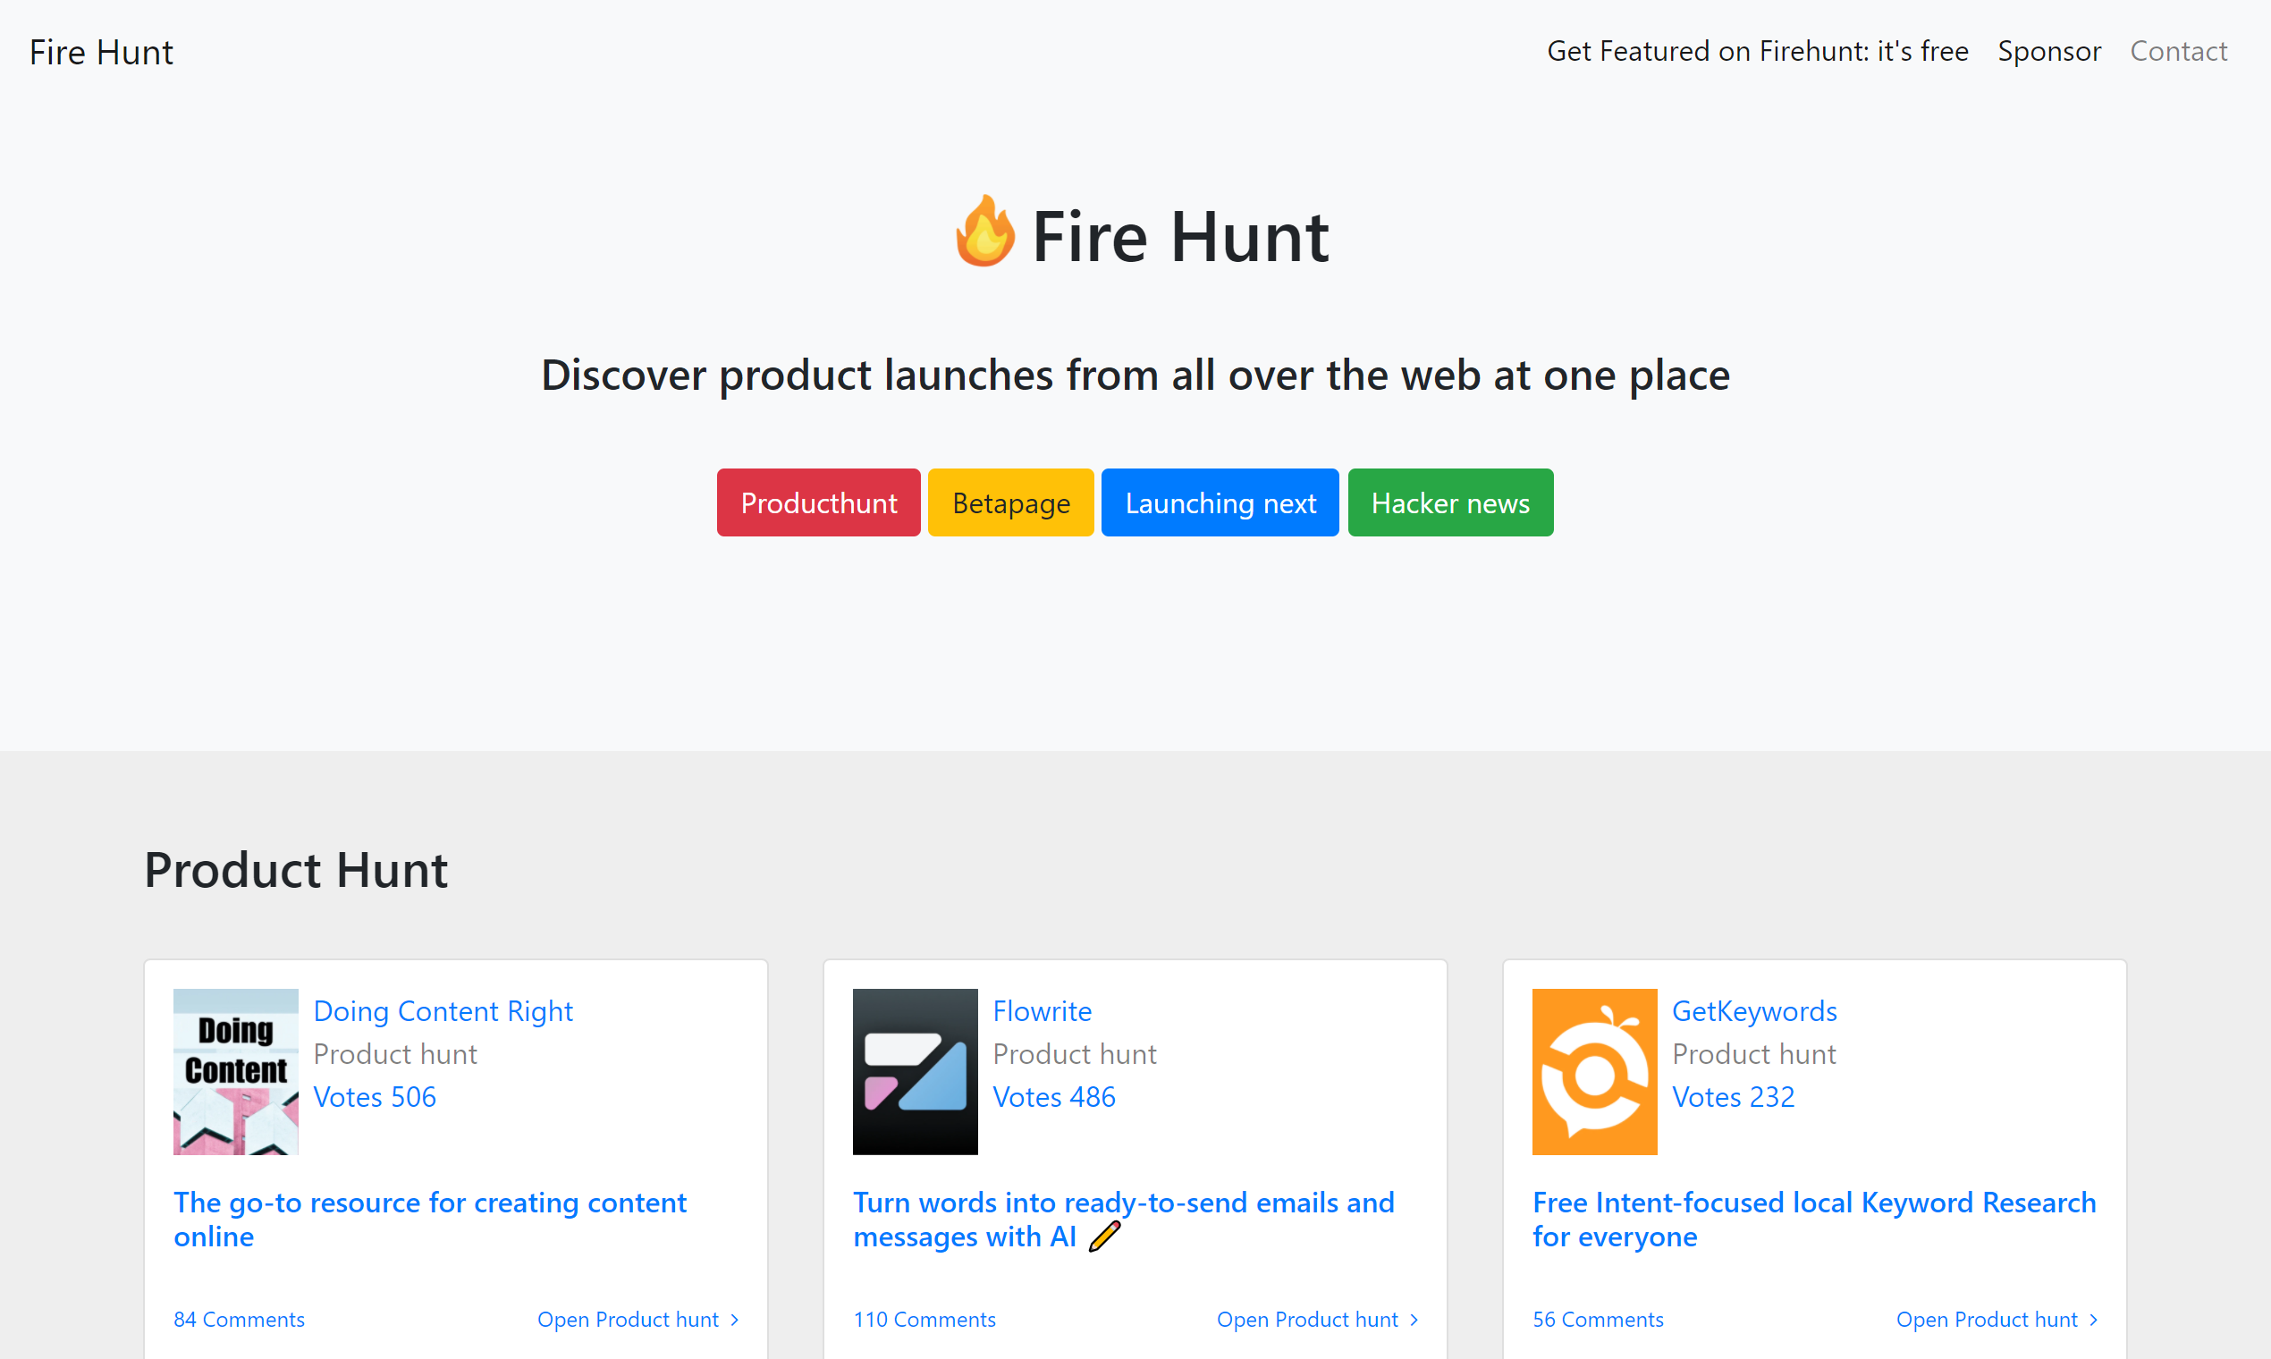This screenshot has width=2271, height=1359.
Task: Click the blue Launching next button
Action: tap(1220, 502)
